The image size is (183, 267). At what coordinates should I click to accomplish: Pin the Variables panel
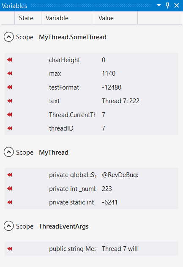pos(168,5)
